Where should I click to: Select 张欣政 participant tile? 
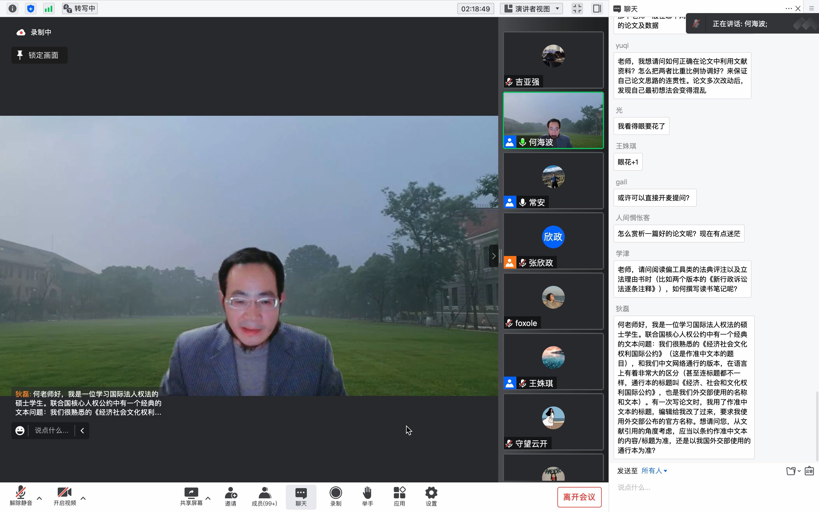(x=553, y=241)
